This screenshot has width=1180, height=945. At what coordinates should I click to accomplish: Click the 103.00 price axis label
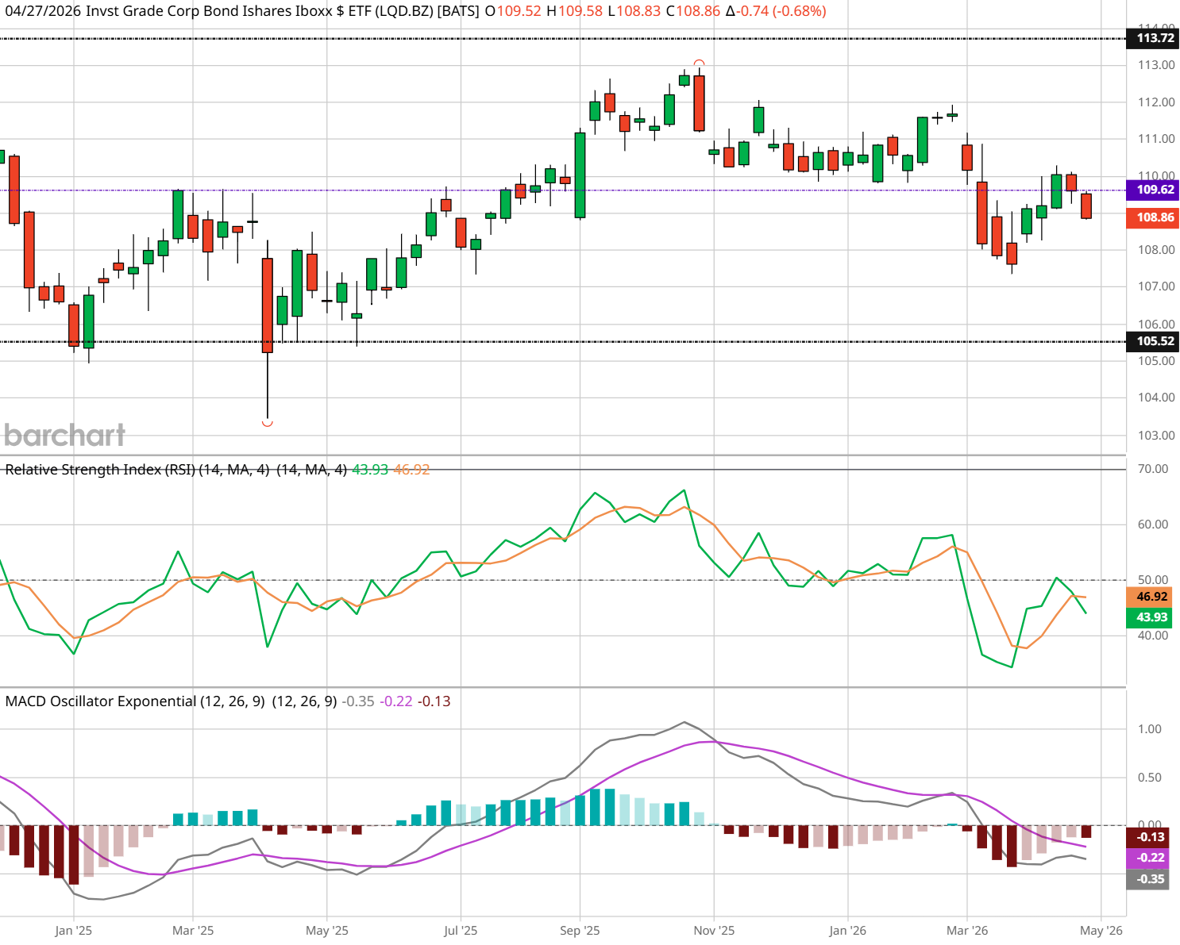(x=1156, y=435)
